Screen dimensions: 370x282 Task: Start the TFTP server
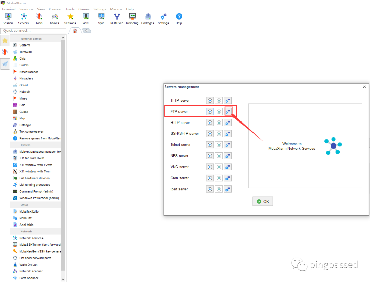[x=210, y=100]
